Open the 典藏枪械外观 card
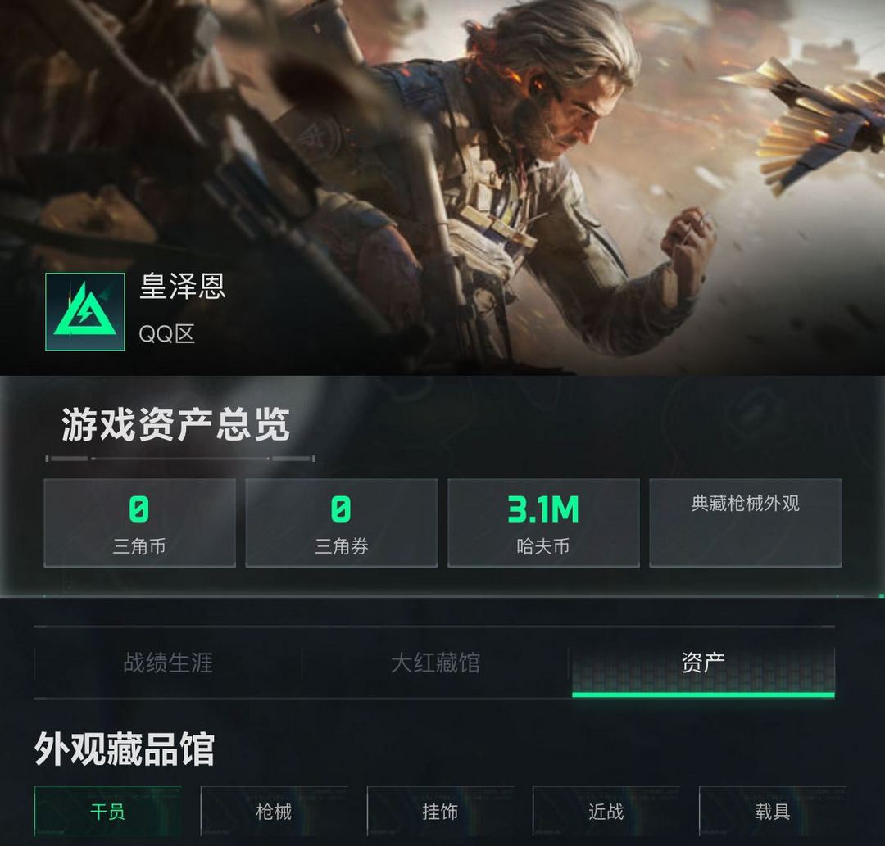Viewport: 885px width, 846px height. tap(746, 523)
